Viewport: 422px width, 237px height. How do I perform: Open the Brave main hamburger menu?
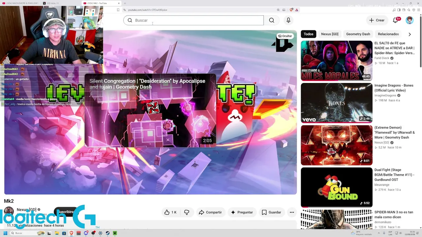coord(419,10)
